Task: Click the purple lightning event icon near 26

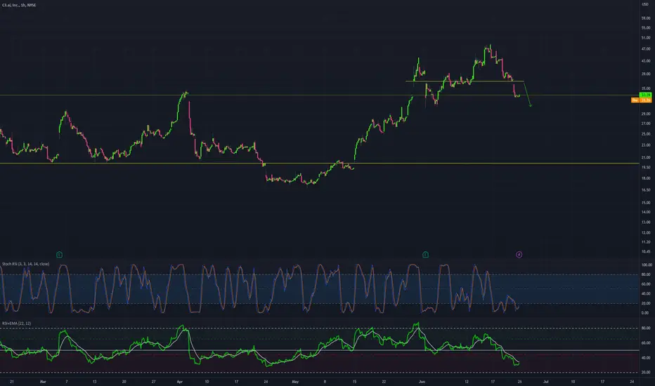Action: (519, 255)
